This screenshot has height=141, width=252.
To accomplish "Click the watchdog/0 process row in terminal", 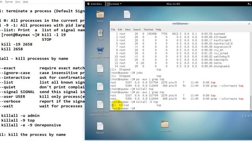I will click(x=172, y=56).
